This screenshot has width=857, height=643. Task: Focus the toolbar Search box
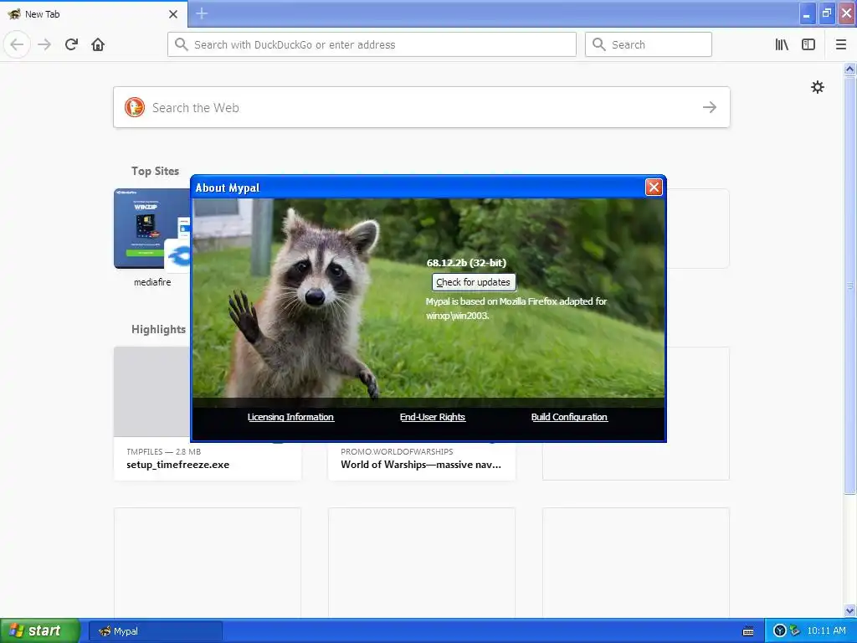pos(649,44)
